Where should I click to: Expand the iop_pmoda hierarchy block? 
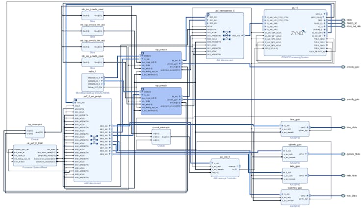[143, 53]
